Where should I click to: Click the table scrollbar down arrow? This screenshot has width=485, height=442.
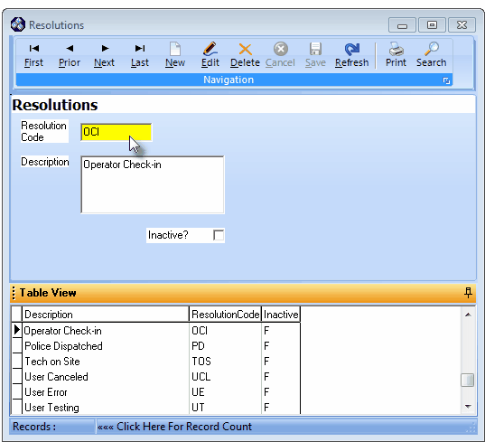click(x=468, y=407)
